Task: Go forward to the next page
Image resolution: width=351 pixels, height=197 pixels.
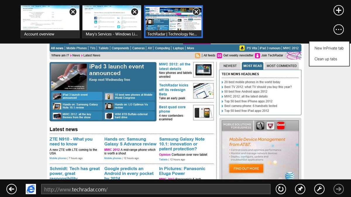Action: (338, 189)
